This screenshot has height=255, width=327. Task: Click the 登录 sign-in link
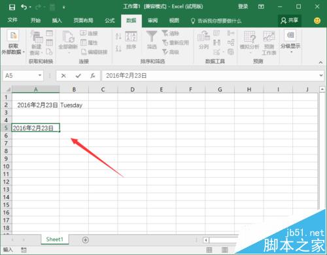pos(243,7)
